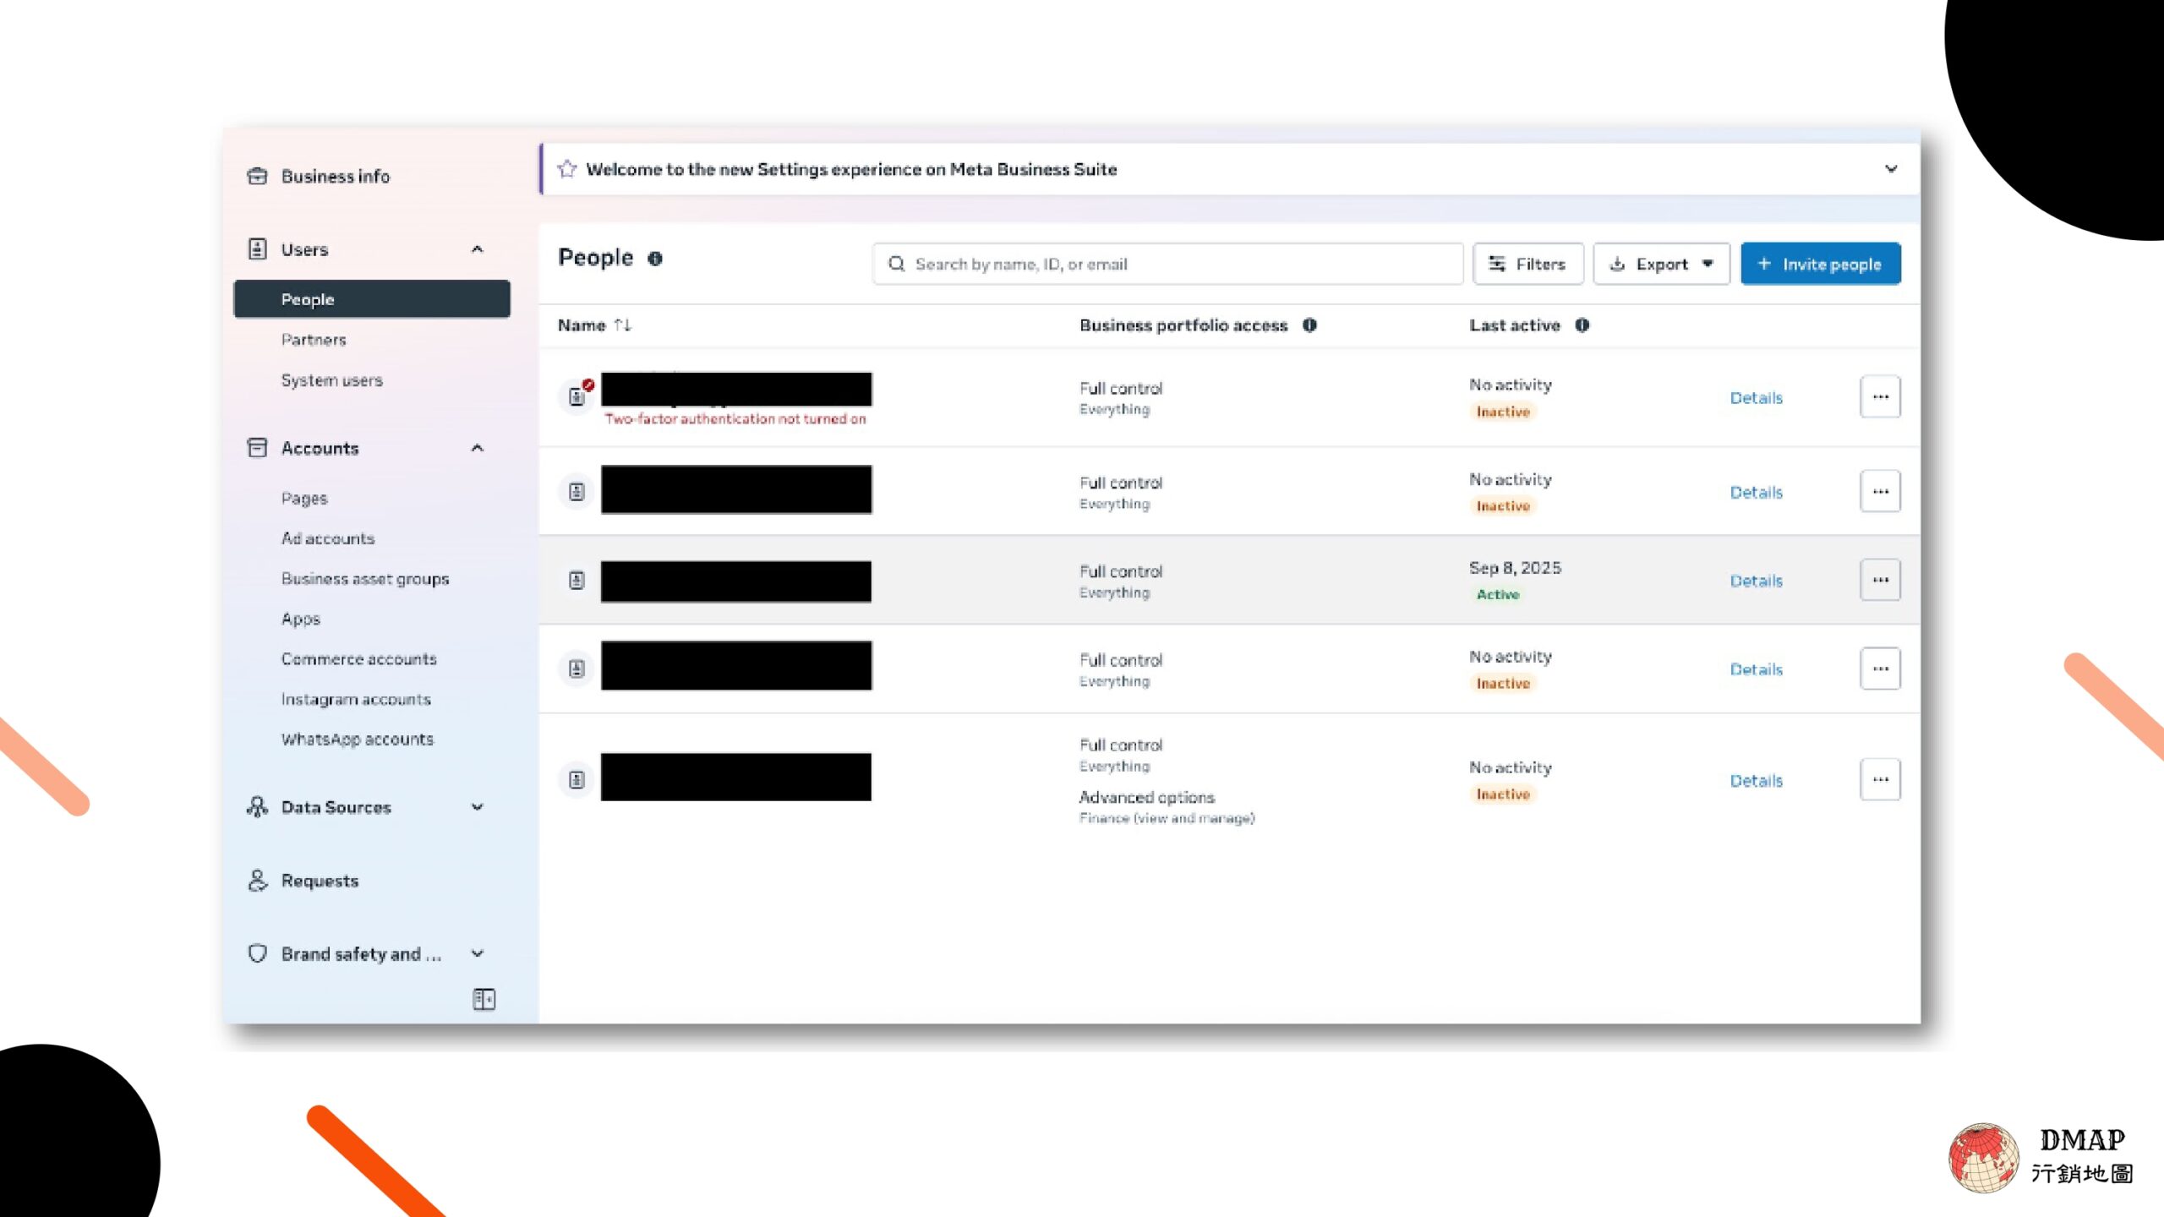Toggle sidebar collapse icon at bottom of sidebar
Screen dimensions: 2164x1217
tap(484, 999)
